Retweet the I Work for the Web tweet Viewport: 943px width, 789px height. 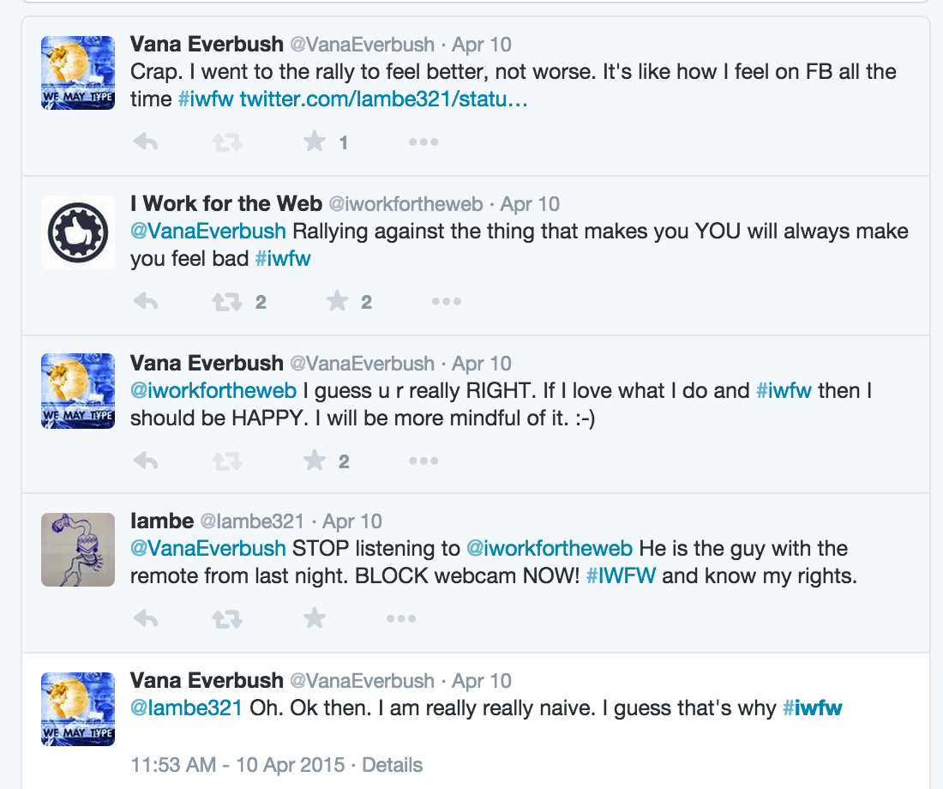(x=226, y=301)
